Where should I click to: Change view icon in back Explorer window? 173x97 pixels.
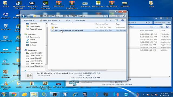[152, 27]
